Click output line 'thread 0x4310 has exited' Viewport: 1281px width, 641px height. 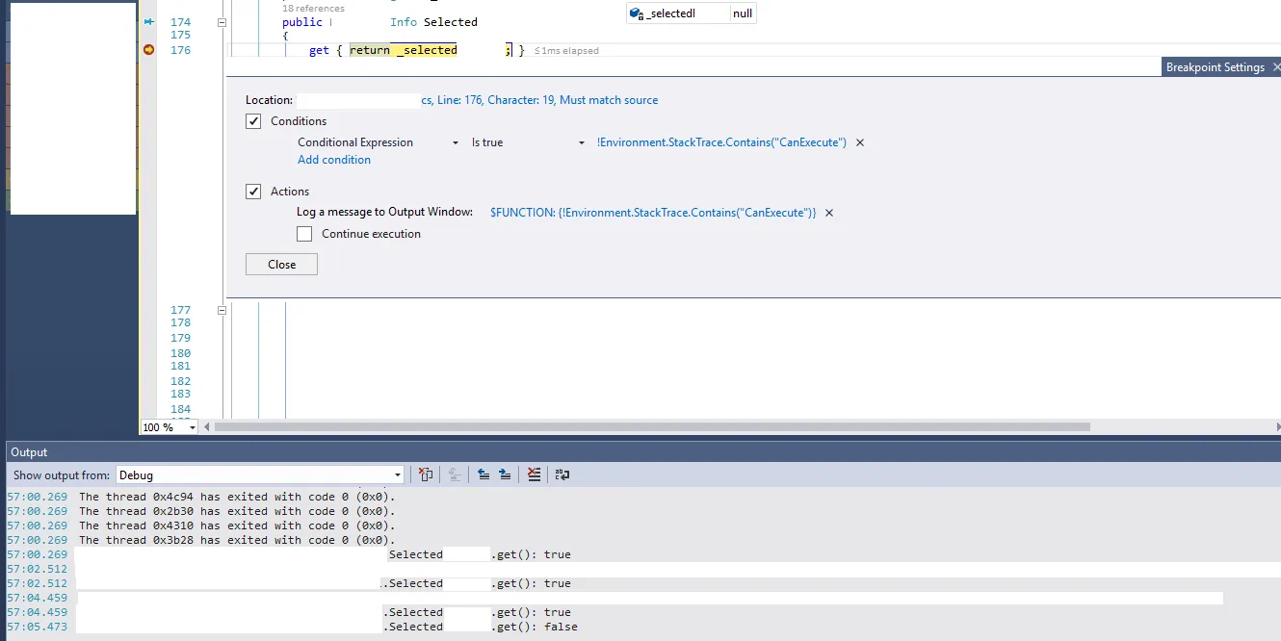237,526
